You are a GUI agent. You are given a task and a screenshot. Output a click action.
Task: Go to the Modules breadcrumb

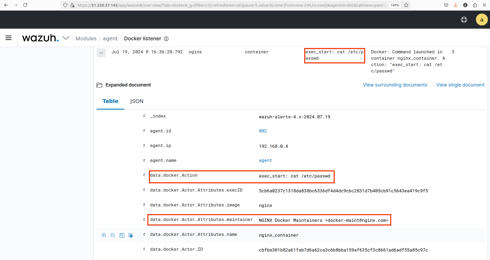tap(86, 38)
